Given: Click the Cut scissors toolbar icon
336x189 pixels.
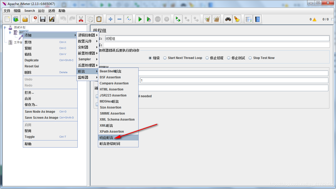Looking at the screenshot, I should pyautogui.click(x=81, y=19).
